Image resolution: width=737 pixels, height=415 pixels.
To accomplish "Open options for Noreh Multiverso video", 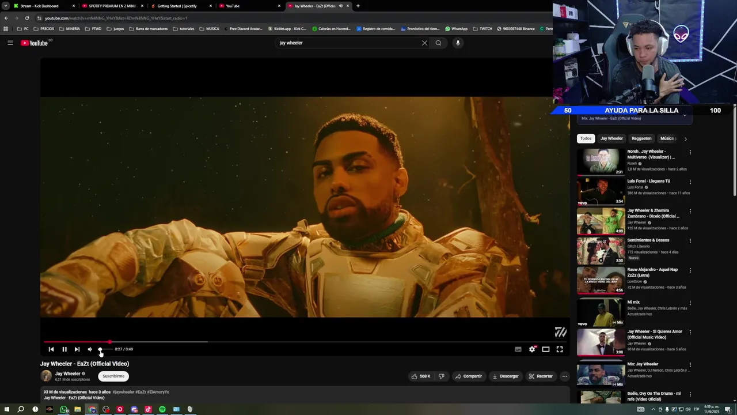I will [690, 152].
